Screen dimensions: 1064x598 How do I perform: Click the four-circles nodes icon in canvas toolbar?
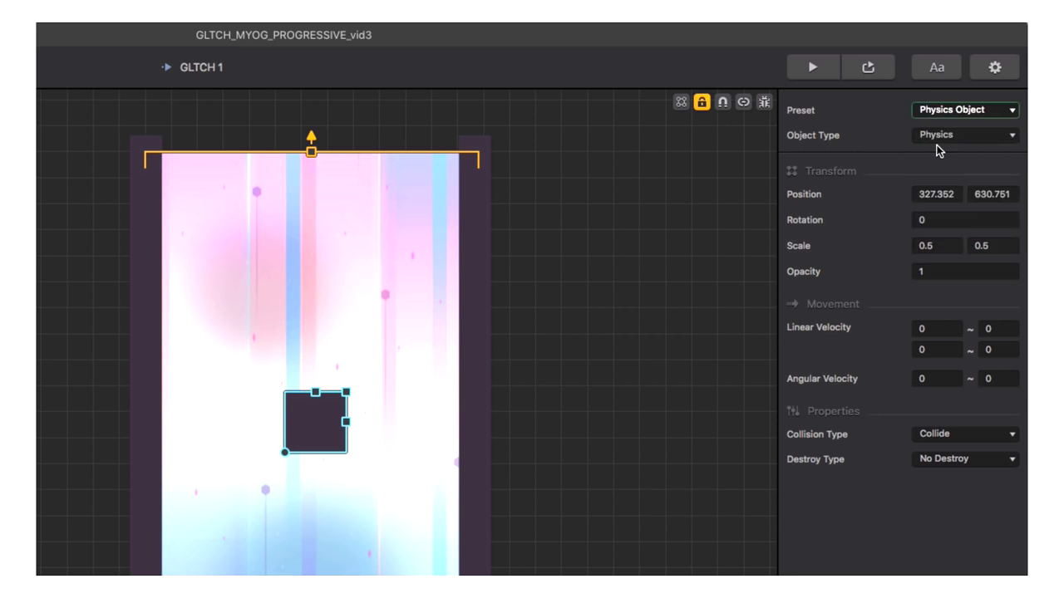[x=682, y=102]
